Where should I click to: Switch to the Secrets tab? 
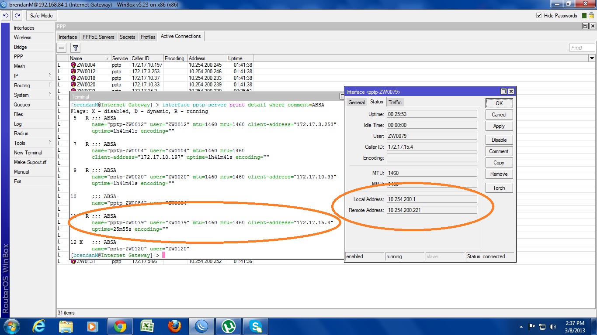tap(127, 37)
